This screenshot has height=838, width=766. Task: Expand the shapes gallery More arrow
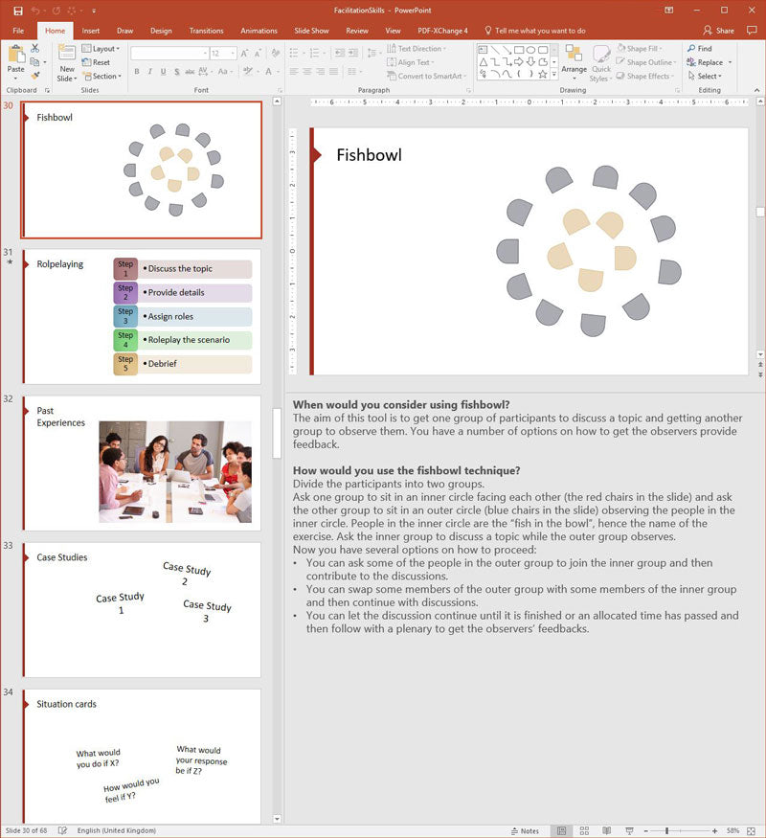click(x=554, y=75)
